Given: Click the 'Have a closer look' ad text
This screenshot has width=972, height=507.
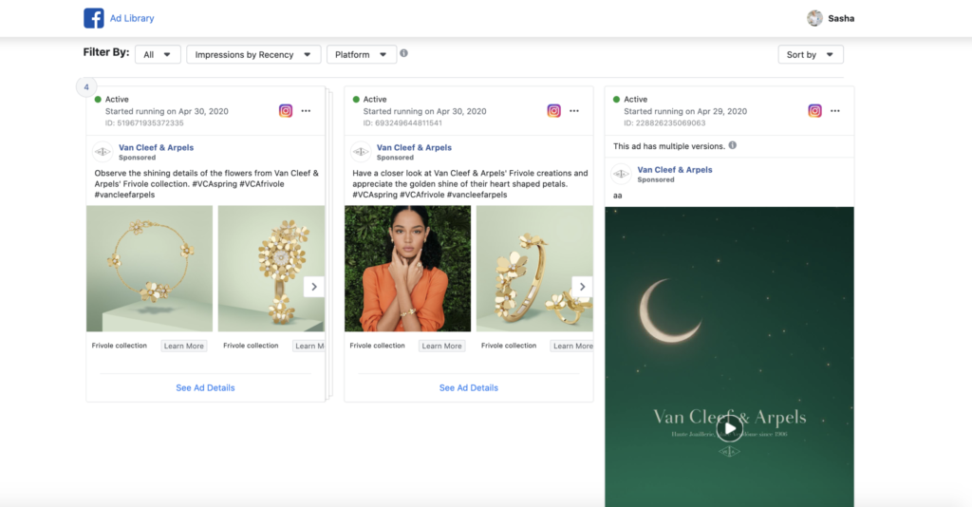Looking at the screenshot, I should pos(470,183).
